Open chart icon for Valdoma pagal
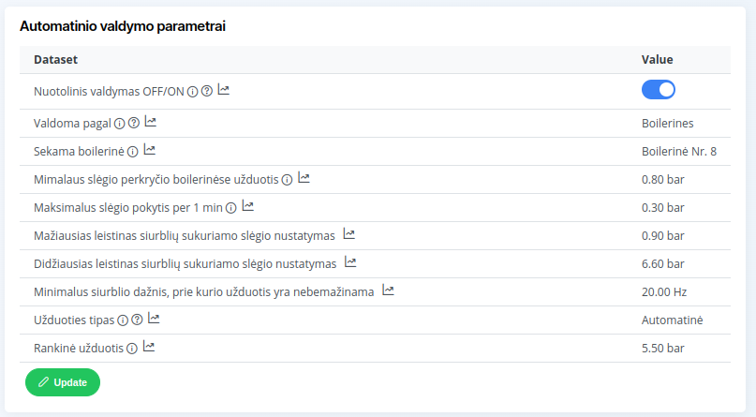 click(x=151, y=122)
